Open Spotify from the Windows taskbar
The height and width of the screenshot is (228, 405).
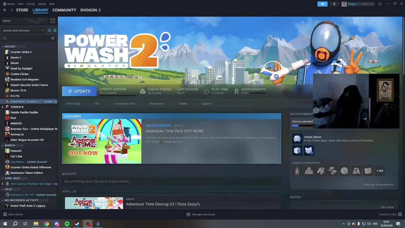tap(67, 224)
